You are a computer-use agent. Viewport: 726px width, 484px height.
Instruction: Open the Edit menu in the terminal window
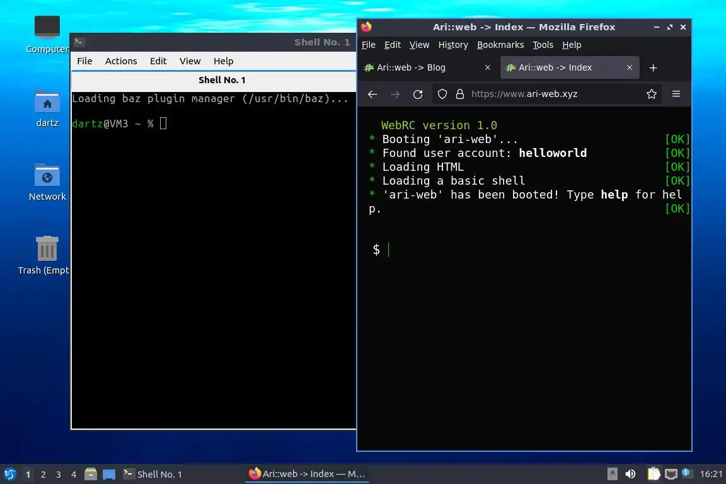click(158, 61)
